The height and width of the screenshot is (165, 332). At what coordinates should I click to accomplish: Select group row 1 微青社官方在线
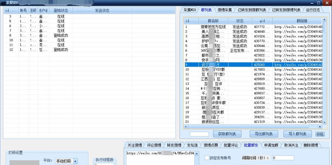pos(253,27)
